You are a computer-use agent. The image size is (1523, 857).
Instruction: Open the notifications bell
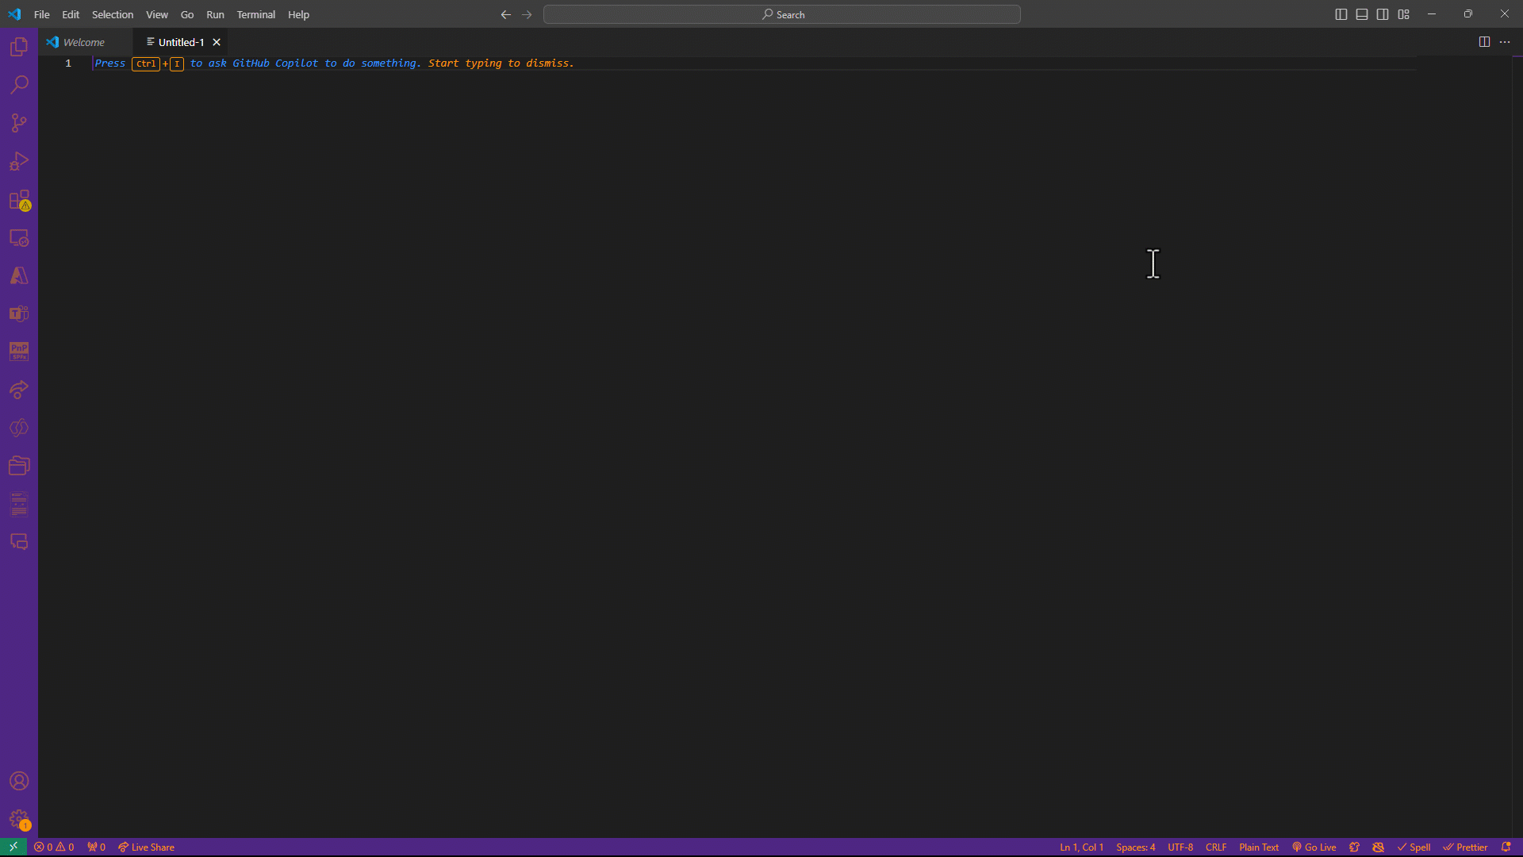[1506, 847]
